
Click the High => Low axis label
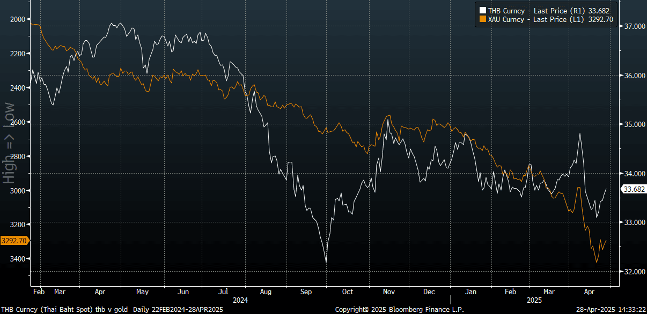9,143
